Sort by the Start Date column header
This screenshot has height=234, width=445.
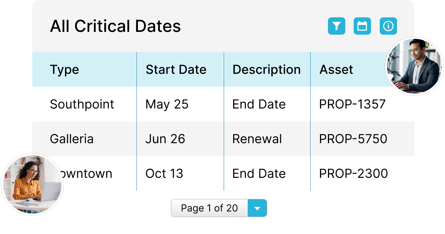pos(176,70)
